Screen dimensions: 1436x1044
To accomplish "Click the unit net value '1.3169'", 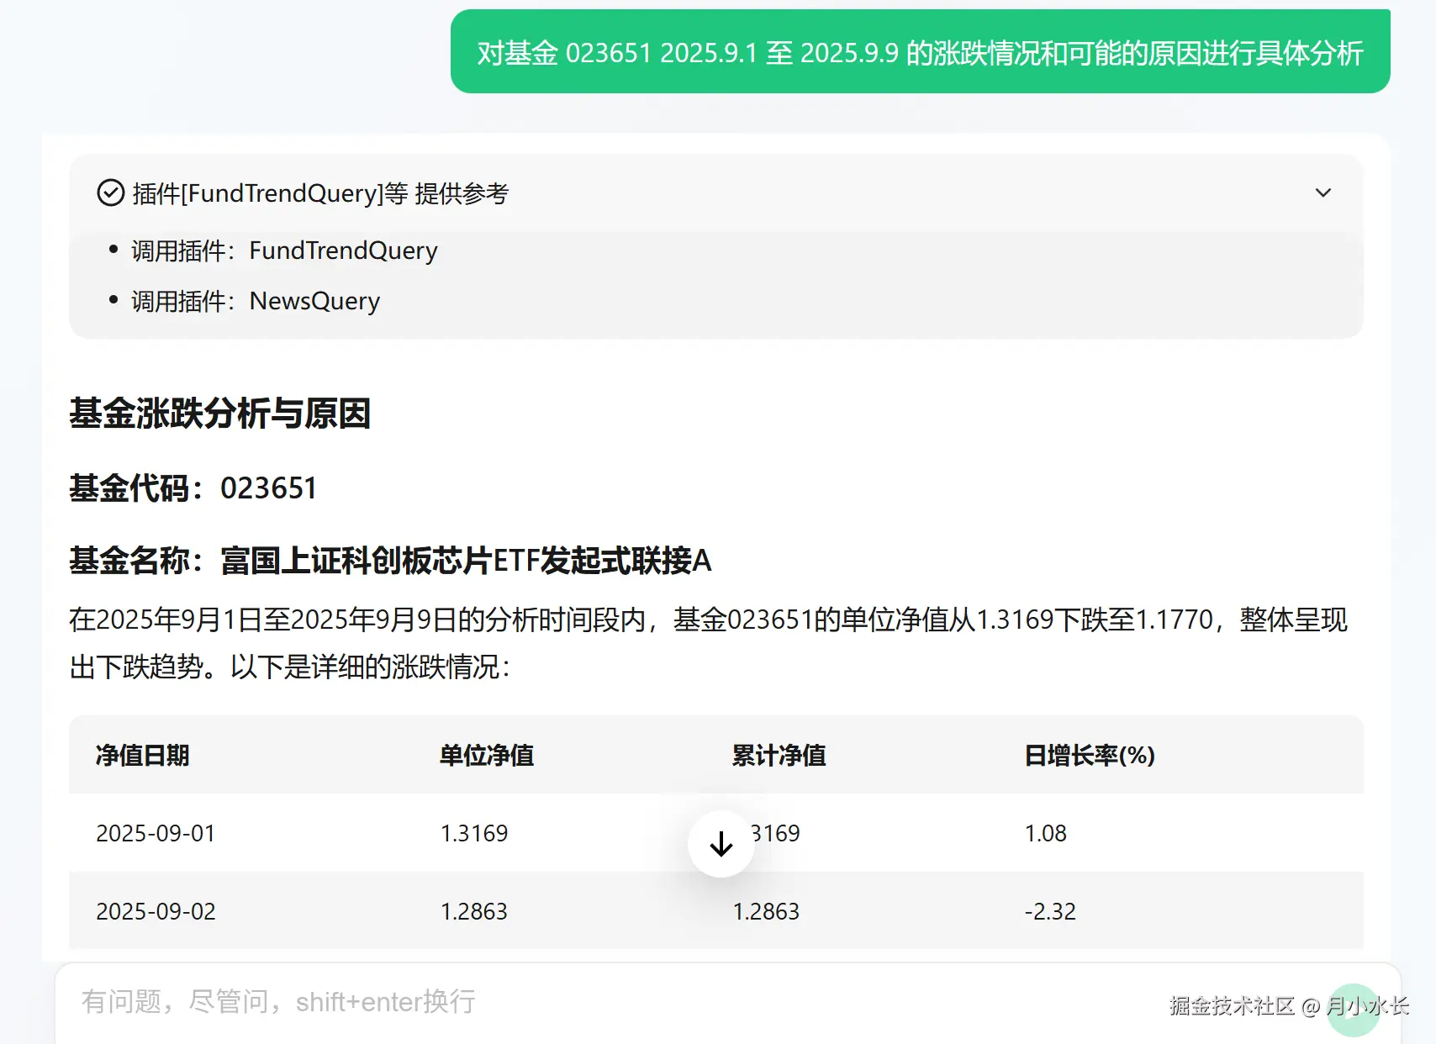I will click(474, 833).
